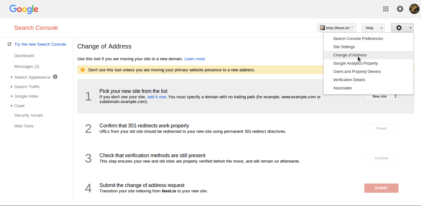Click the feest.io site favicon thumbnail

point(322,28)
